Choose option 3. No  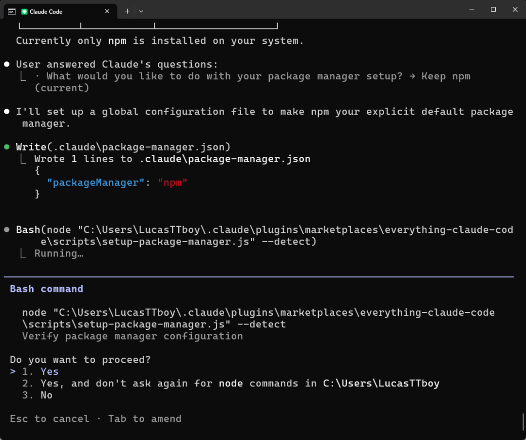[x=37, y=395]
